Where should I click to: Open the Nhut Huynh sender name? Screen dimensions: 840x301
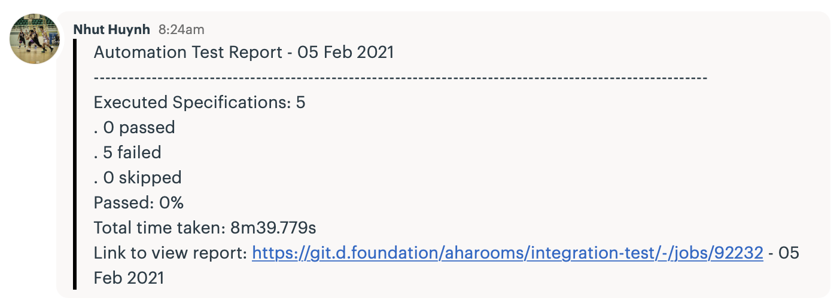tap(112, 29)
